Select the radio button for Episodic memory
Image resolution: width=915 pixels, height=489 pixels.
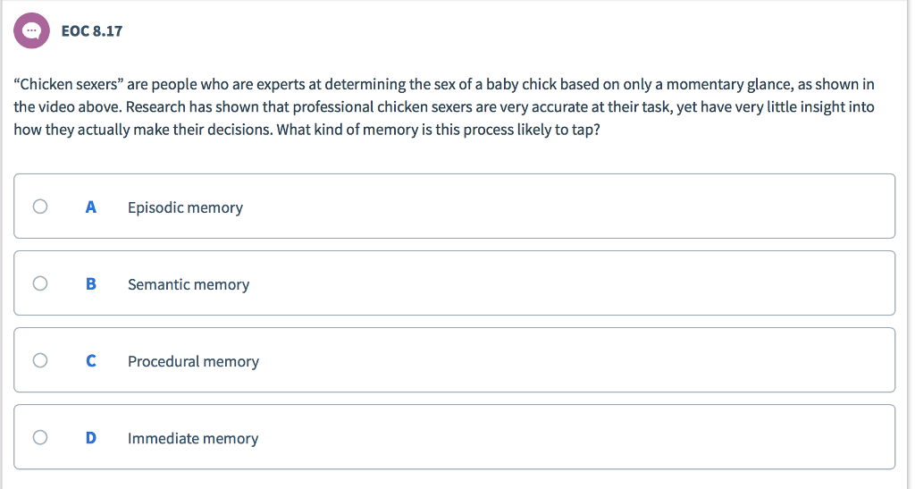click(40, 207)
